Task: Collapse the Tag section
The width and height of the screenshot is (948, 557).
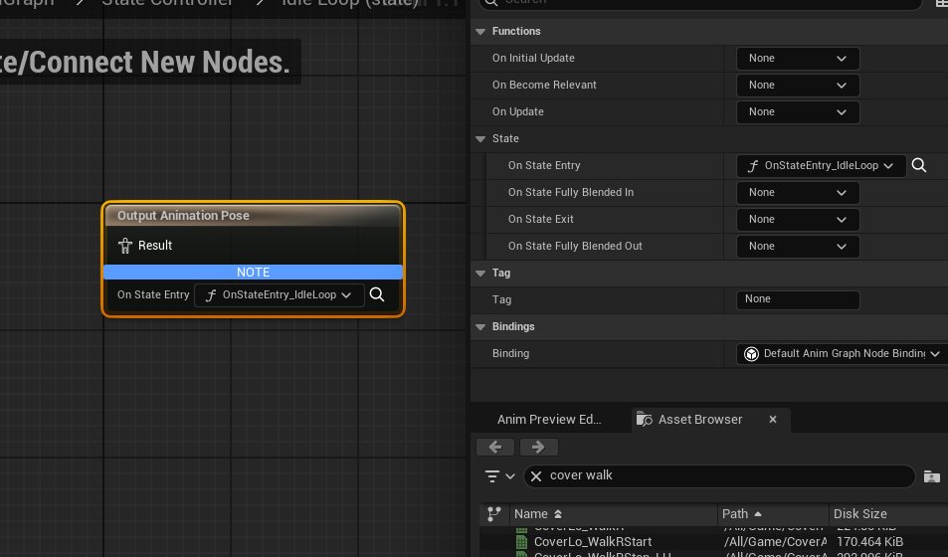Action: 480,274
